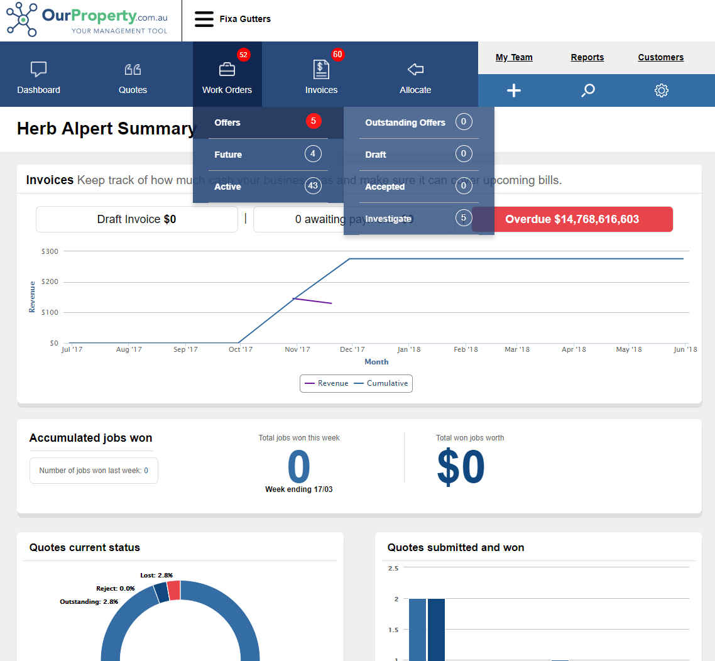The image size is (715, 661).
Task: Click the red Overdue amount button
Action: 572,219
